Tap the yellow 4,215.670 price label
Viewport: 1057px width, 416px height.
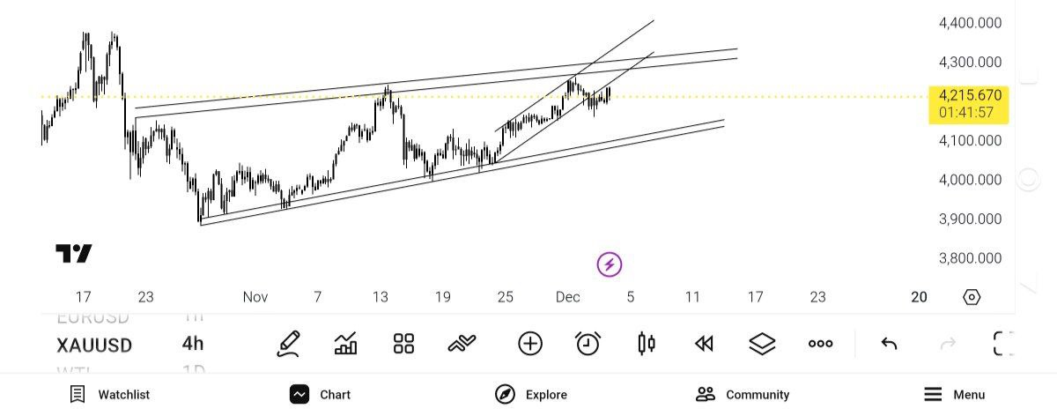click(x=969, y=104)
